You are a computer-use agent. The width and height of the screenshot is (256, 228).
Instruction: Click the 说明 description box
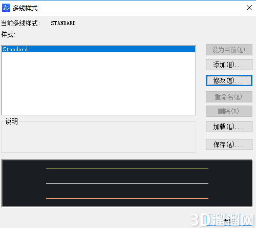coord(98,137)
